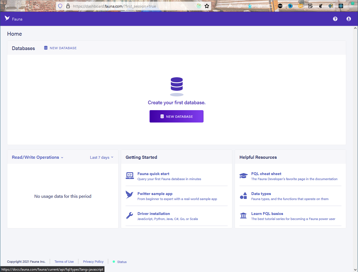Image resolution: width=358 pixels, height=272 pixels.
Task: Click page scrollbar up arrow
Action: click(355, 28)
